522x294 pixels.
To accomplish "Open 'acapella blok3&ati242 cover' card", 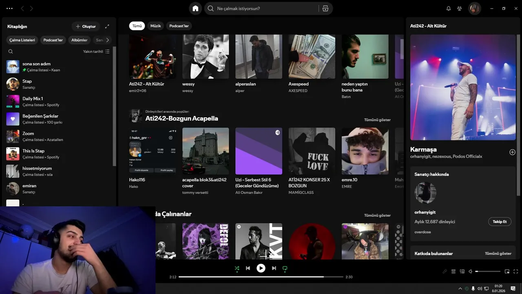I will click(x=206, y=161).
